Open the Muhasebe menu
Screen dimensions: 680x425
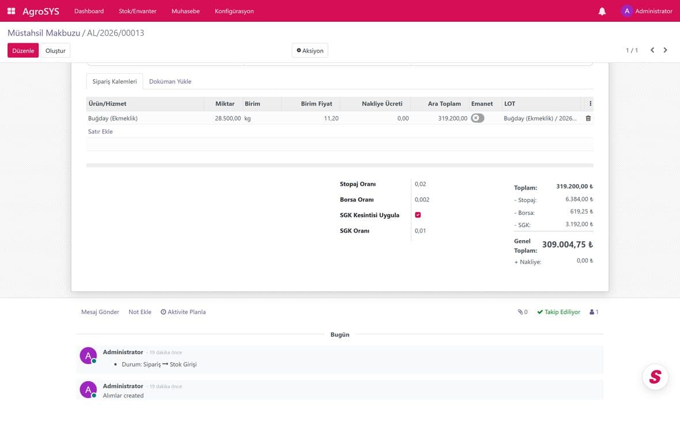(186, 12)
